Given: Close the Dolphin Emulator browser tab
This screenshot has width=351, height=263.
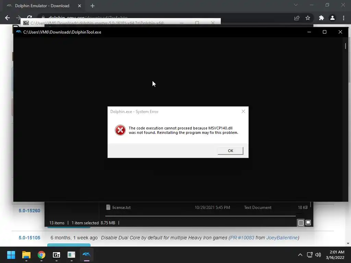Looking at the screenshot, I should click(80, 6).
